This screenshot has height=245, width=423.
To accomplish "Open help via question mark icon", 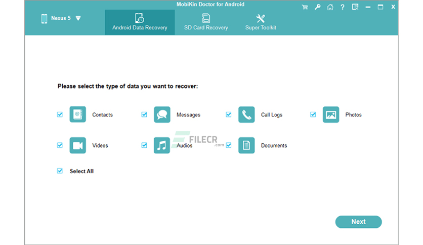I will point(343,7).
